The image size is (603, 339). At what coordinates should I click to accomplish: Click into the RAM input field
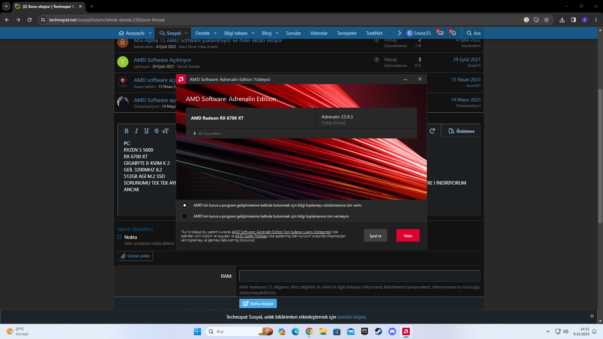[359, 276]
